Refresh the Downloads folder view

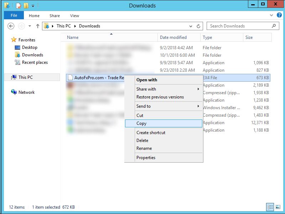pos(199,26)
